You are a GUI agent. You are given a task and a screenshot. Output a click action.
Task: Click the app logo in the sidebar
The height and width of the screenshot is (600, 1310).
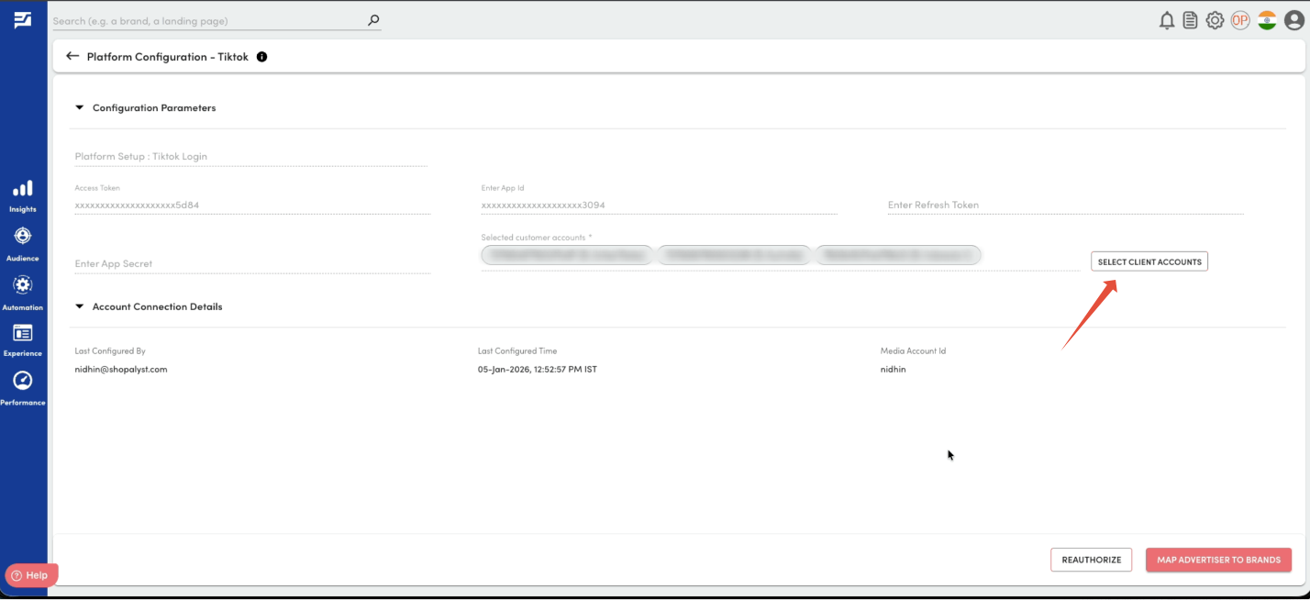point(23,20)
